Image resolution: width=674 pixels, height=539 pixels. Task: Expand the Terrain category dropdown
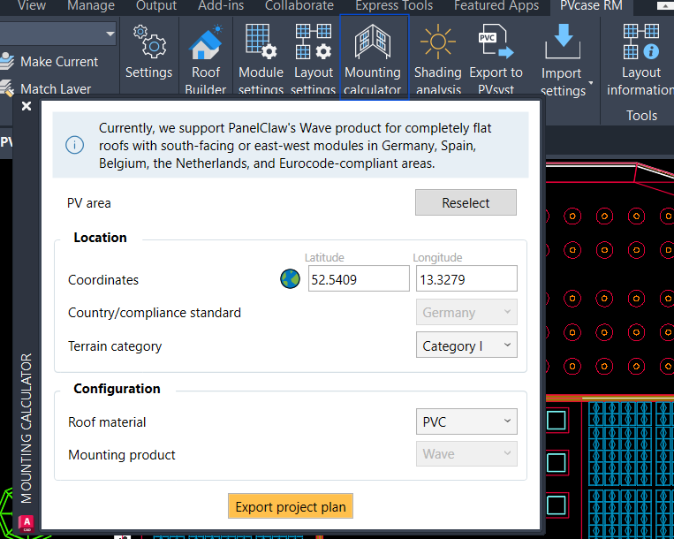pos(466,345)
